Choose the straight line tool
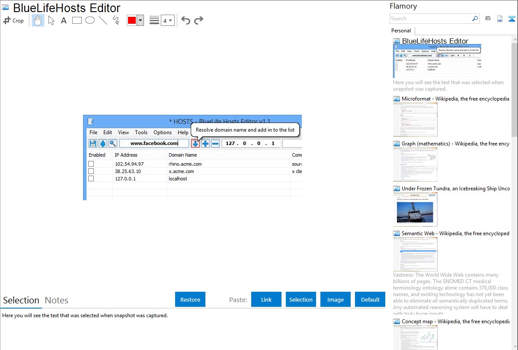 pos(103,20)
